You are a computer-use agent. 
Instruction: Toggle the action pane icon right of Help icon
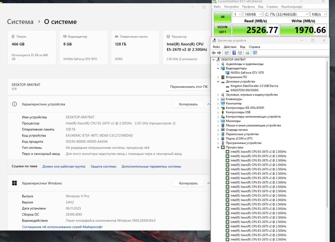(x=240, y=53)
